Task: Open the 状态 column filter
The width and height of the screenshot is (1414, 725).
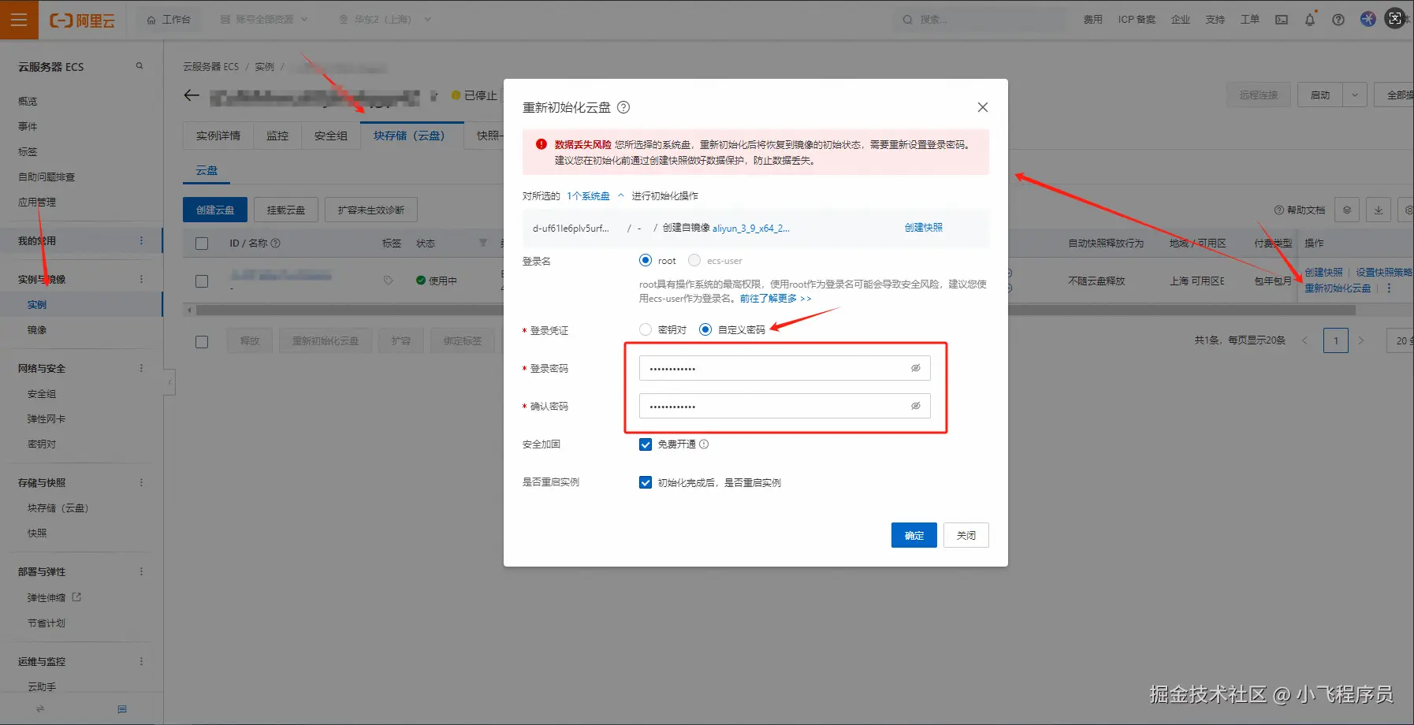Action: pos(483,244)
